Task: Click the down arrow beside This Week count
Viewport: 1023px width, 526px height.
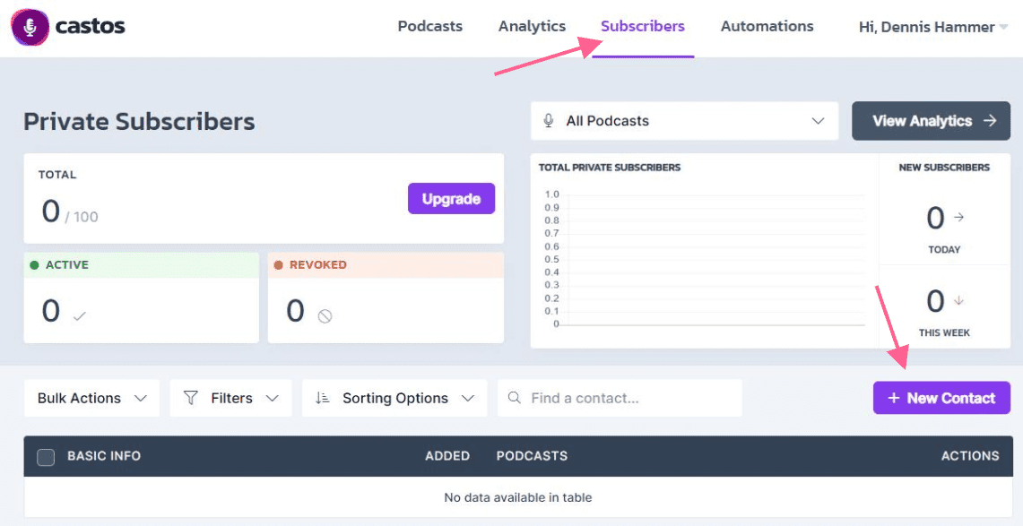Action: (958, 301)
